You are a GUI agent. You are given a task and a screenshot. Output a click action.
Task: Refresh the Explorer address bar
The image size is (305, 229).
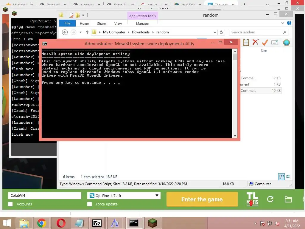[x=221, y=32]
